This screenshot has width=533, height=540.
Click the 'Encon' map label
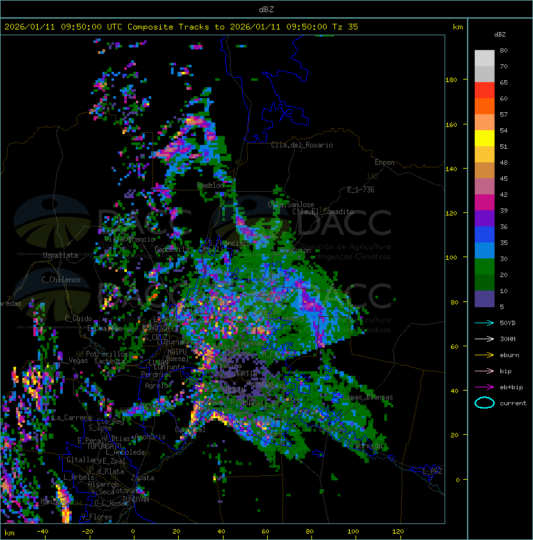tap(384, 162)
